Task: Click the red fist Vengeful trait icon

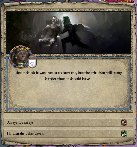Action: point(124,122)
